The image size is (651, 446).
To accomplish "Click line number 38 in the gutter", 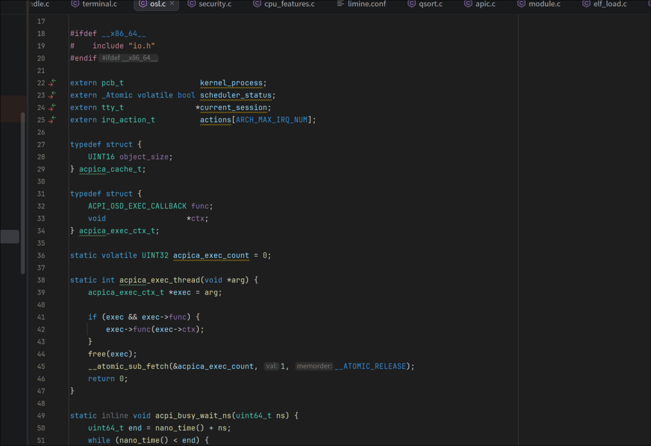I will click(41, 280).
